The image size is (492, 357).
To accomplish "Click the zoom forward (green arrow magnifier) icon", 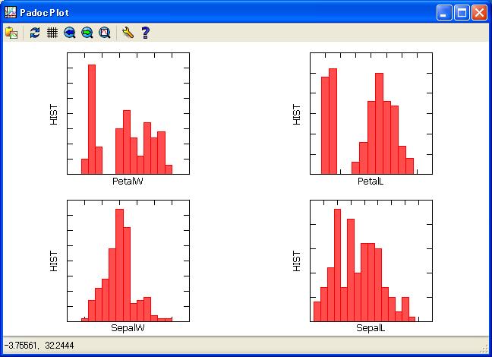I will pos(87,33).
